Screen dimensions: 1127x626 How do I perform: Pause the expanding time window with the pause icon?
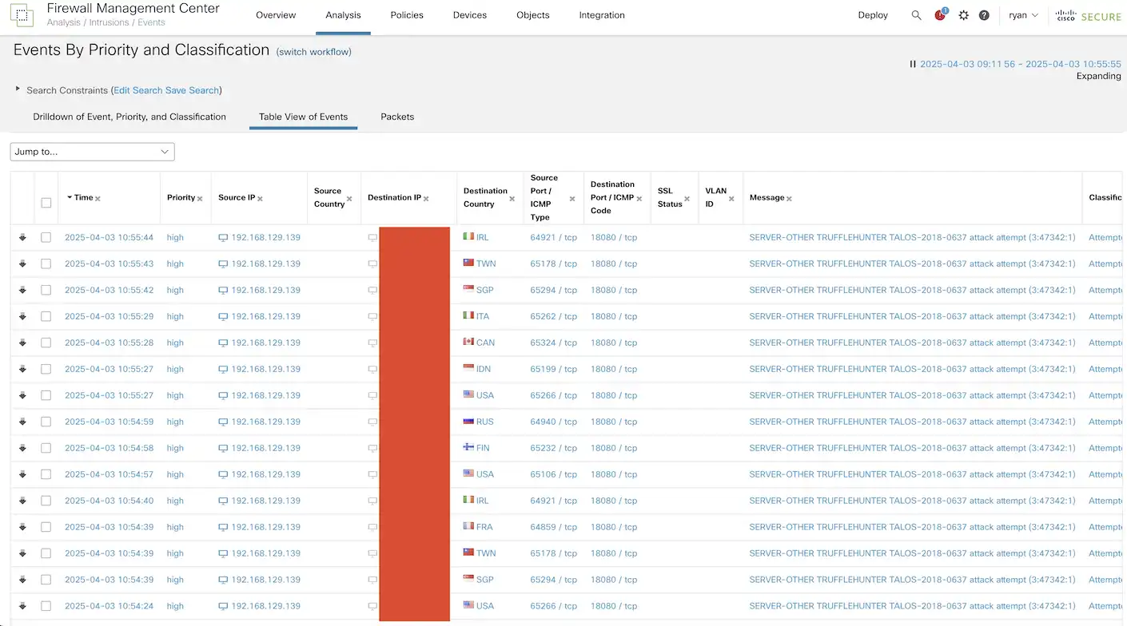coord(912,63)
